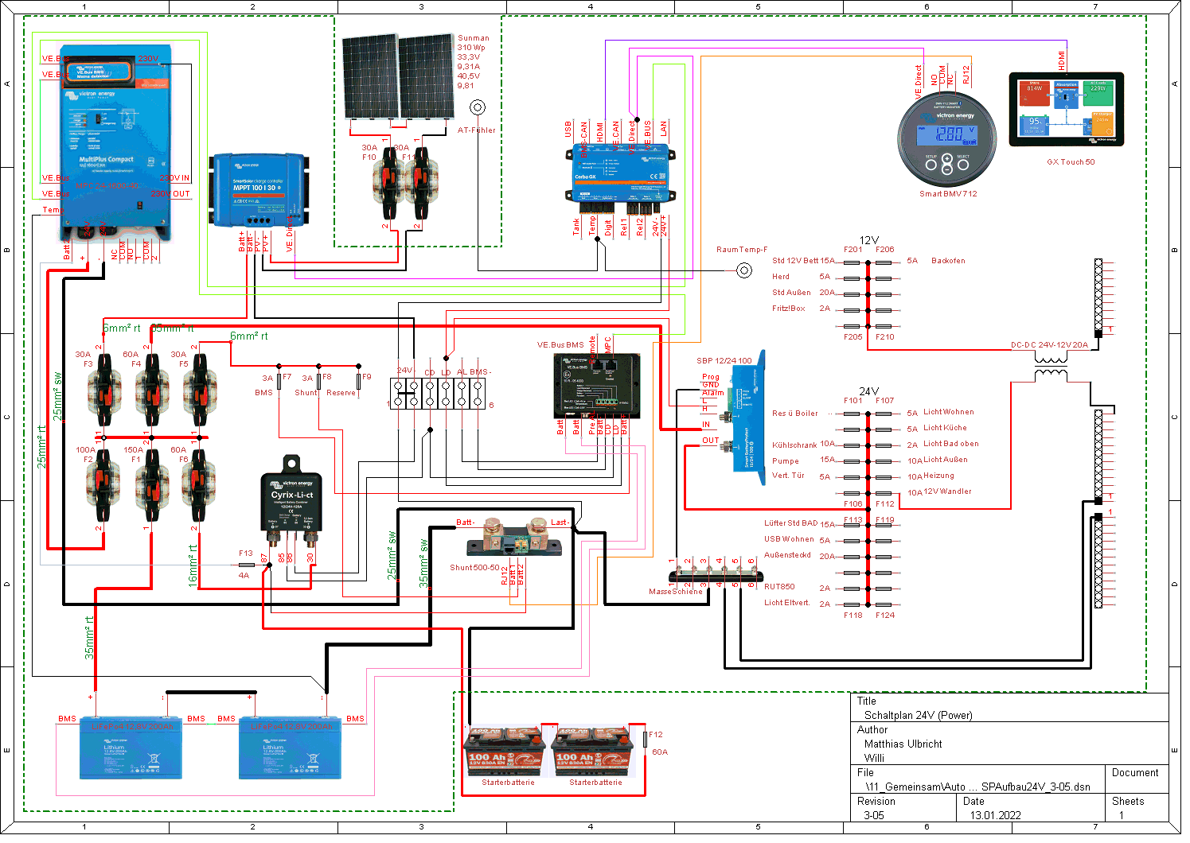Click the AT-Fühler temperature sensor symbol
Image resolution: width=1190 pixels, height=843 pixels.
478,107
